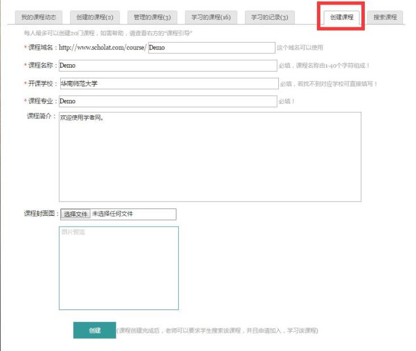This screenshot has height=351, width=416.
Task: Click the 课程简介 field label
Action: point(41,116)
